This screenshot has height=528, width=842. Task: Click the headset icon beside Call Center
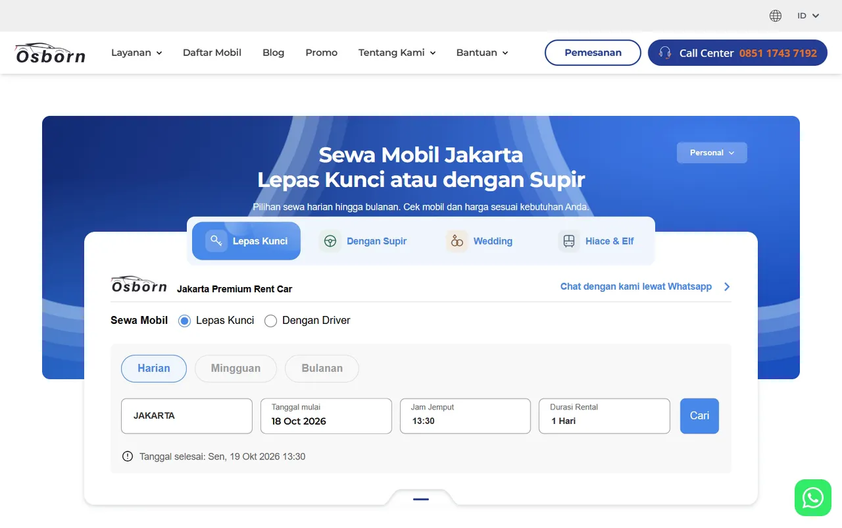[x=665, y=53]
